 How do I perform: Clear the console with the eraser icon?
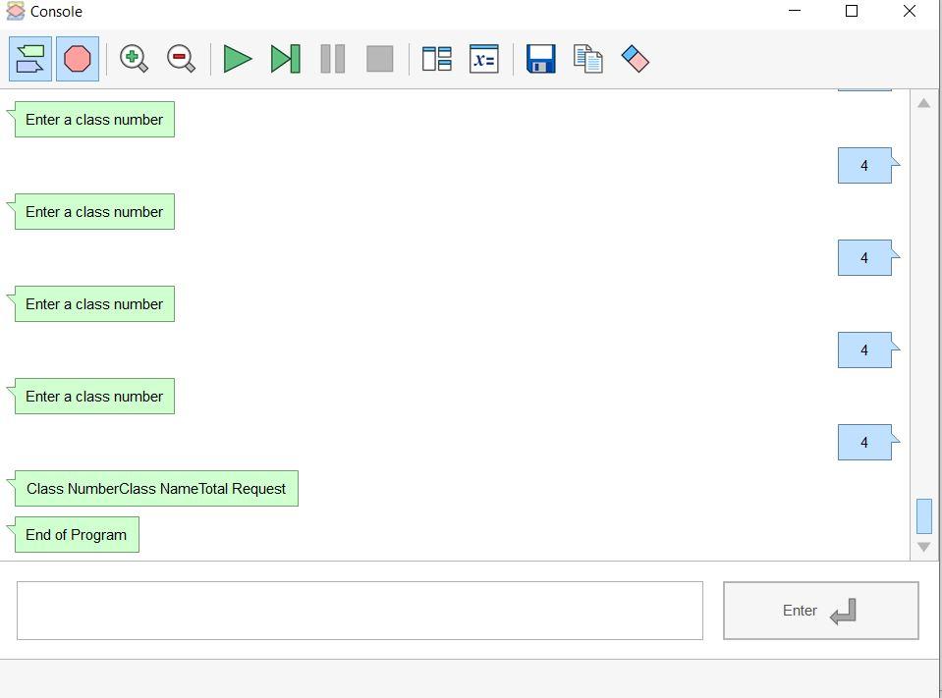pyautogui.click(x=635, y=59)
